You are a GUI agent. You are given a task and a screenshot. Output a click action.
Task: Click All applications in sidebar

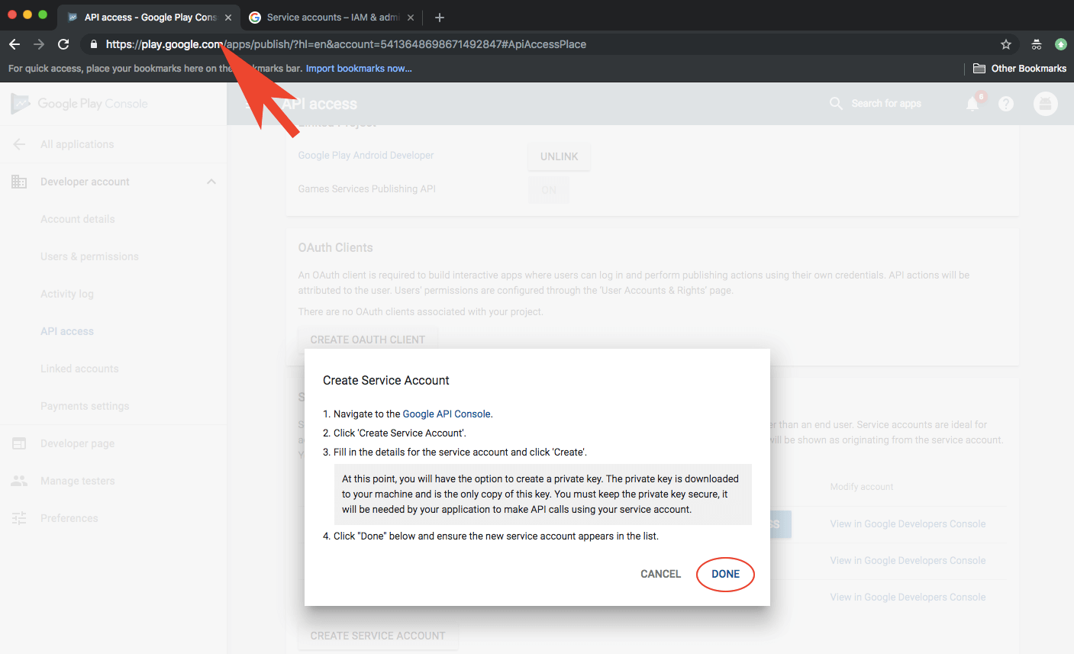coord(77,144)
